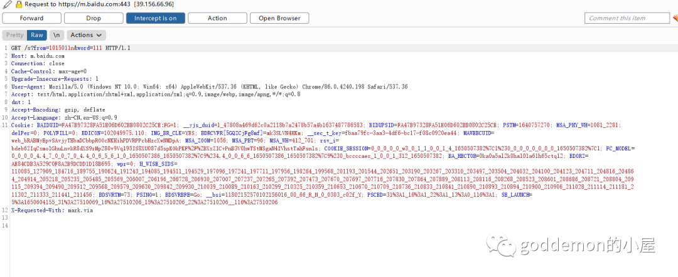Forward the intercepted request
Viewport: 678px width, 277px height.
31,18
